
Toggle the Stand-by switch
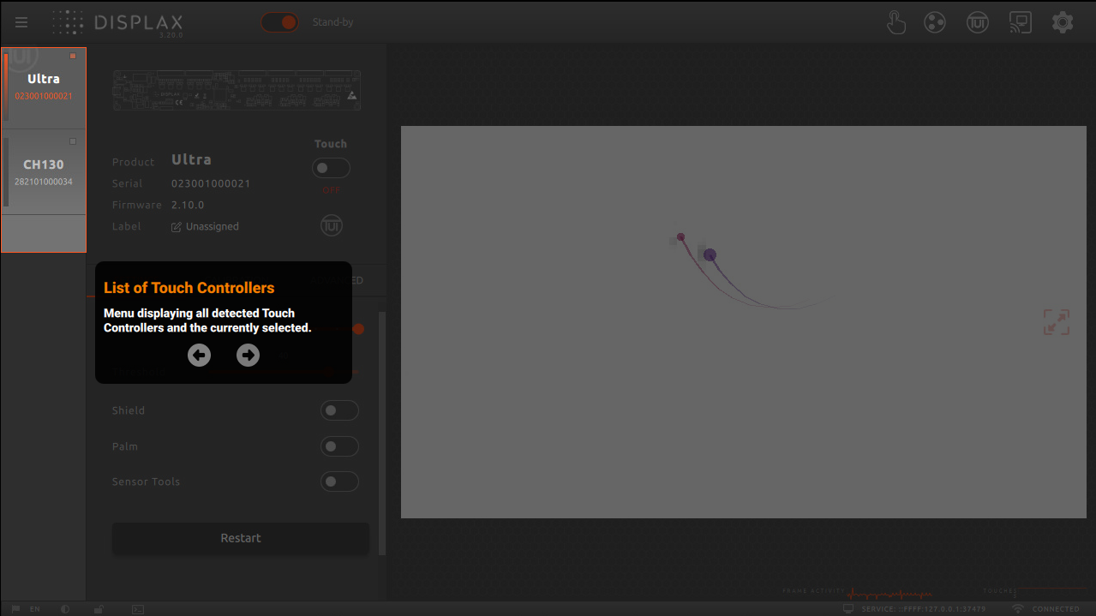click(280, 22)
